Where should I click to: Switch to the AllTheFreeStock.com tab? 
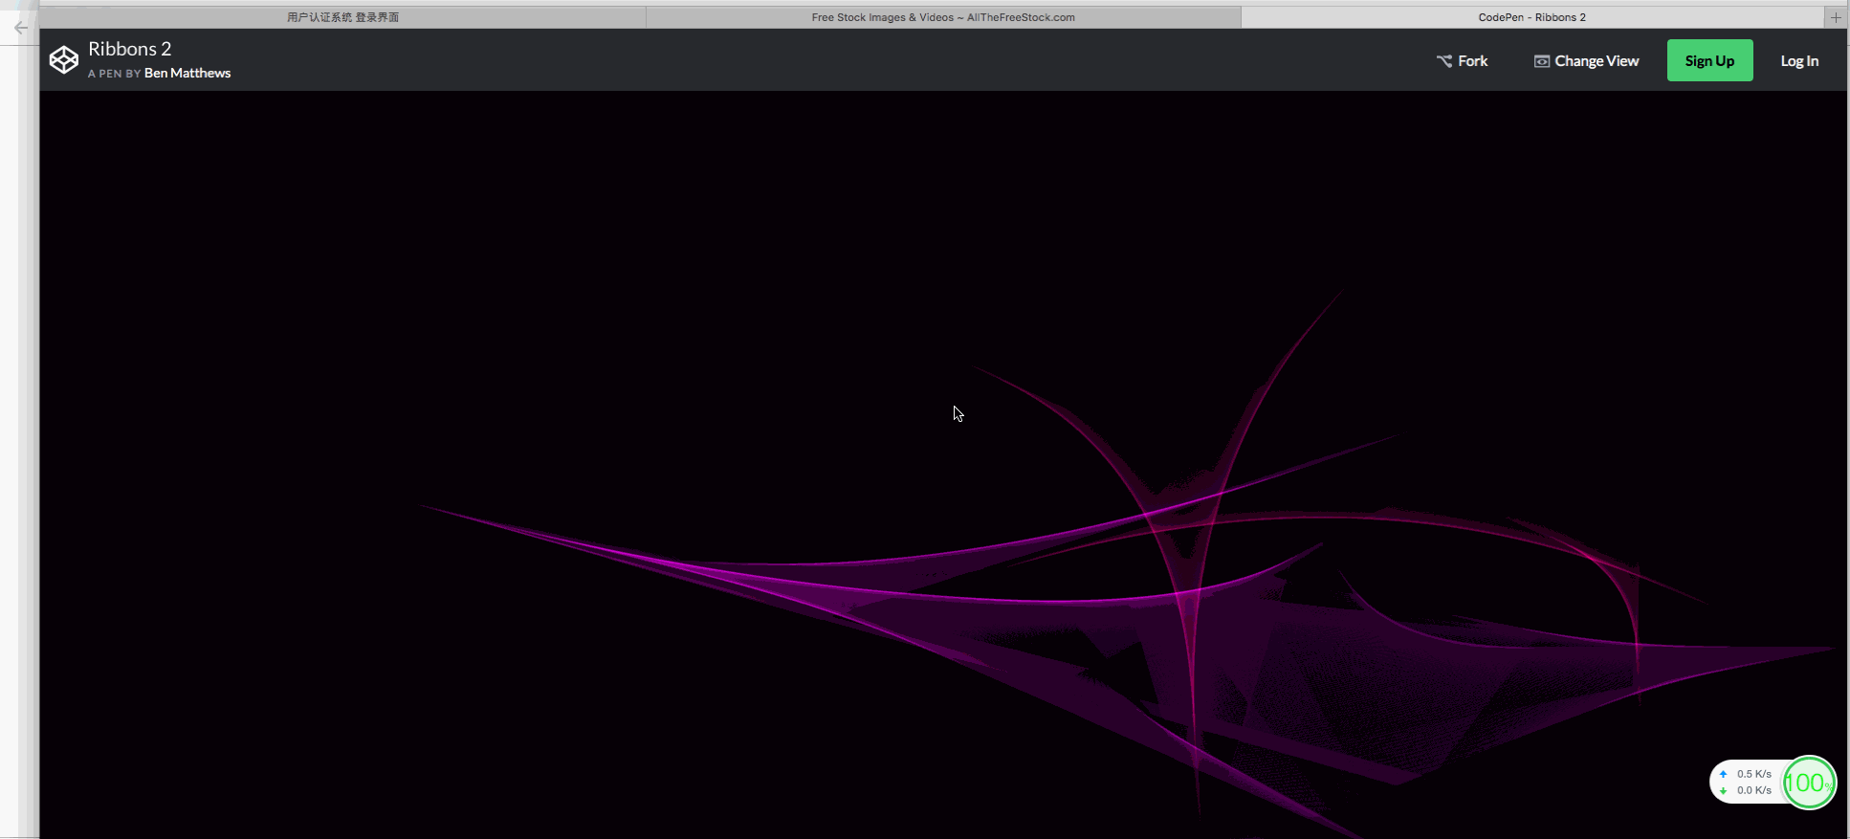[943, 17]
